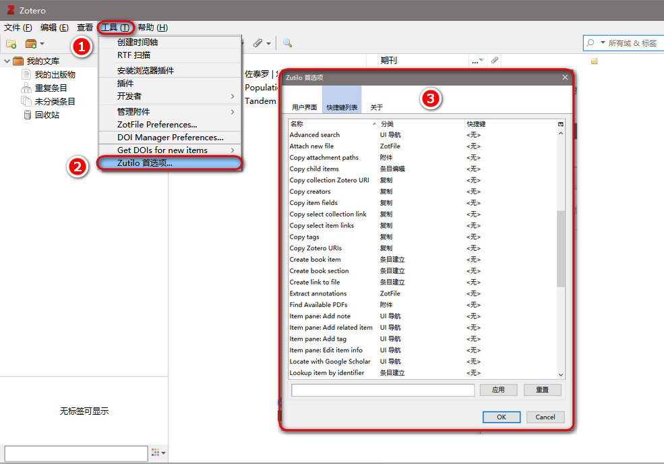Click the new library brown box icon
This screenshot has height=464, width=664.
(x=31, y=44)
